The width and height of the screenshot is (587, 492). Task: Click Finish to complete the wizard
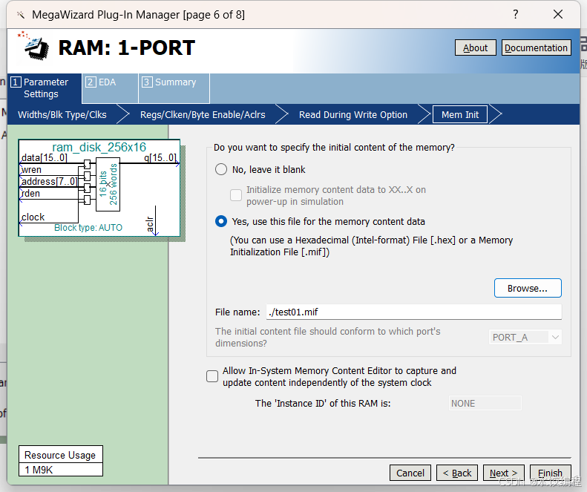(551, 473)
